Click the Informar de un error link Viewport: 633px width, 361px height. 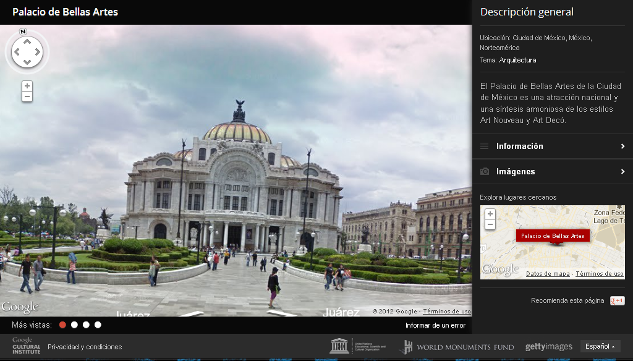click(x=434, y=325)
